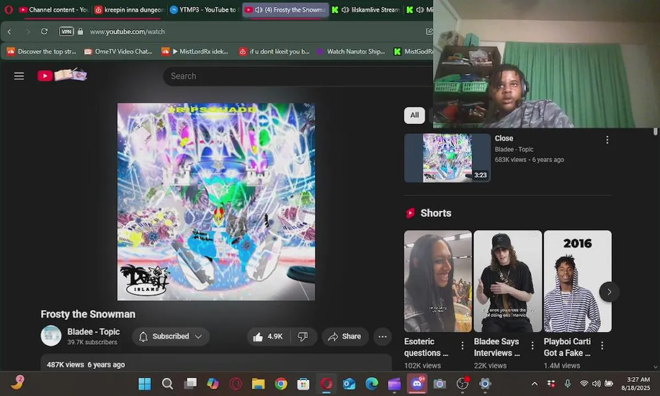Open the OmeTV Video Chat bookmark

[x=119, y=52]
